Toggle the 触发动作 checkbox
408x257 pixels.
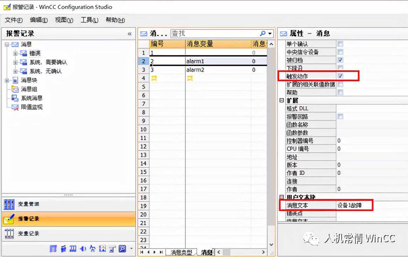click(x=340, y=76)
